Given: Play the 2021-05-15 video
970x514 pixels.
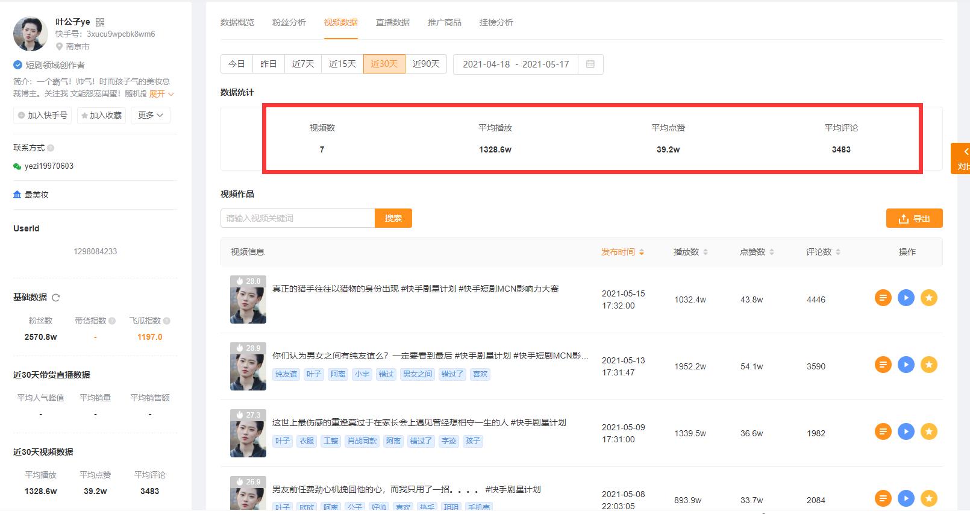Looking at the screenshot, I should (906, 298).
